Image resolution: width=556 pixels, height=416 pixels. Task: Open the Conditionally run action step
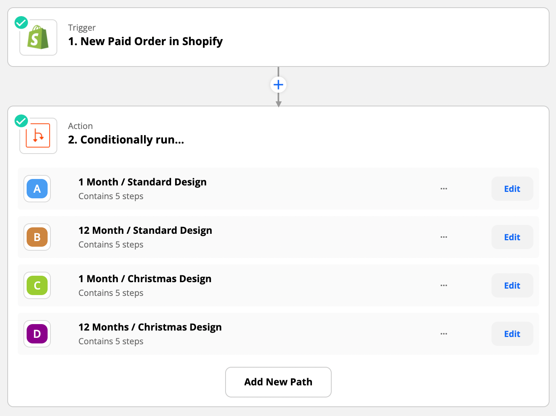[126, 139]
